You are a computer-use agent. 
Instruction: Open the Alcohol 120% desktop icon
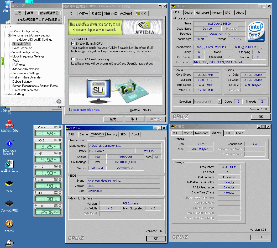tap(9, 126)
